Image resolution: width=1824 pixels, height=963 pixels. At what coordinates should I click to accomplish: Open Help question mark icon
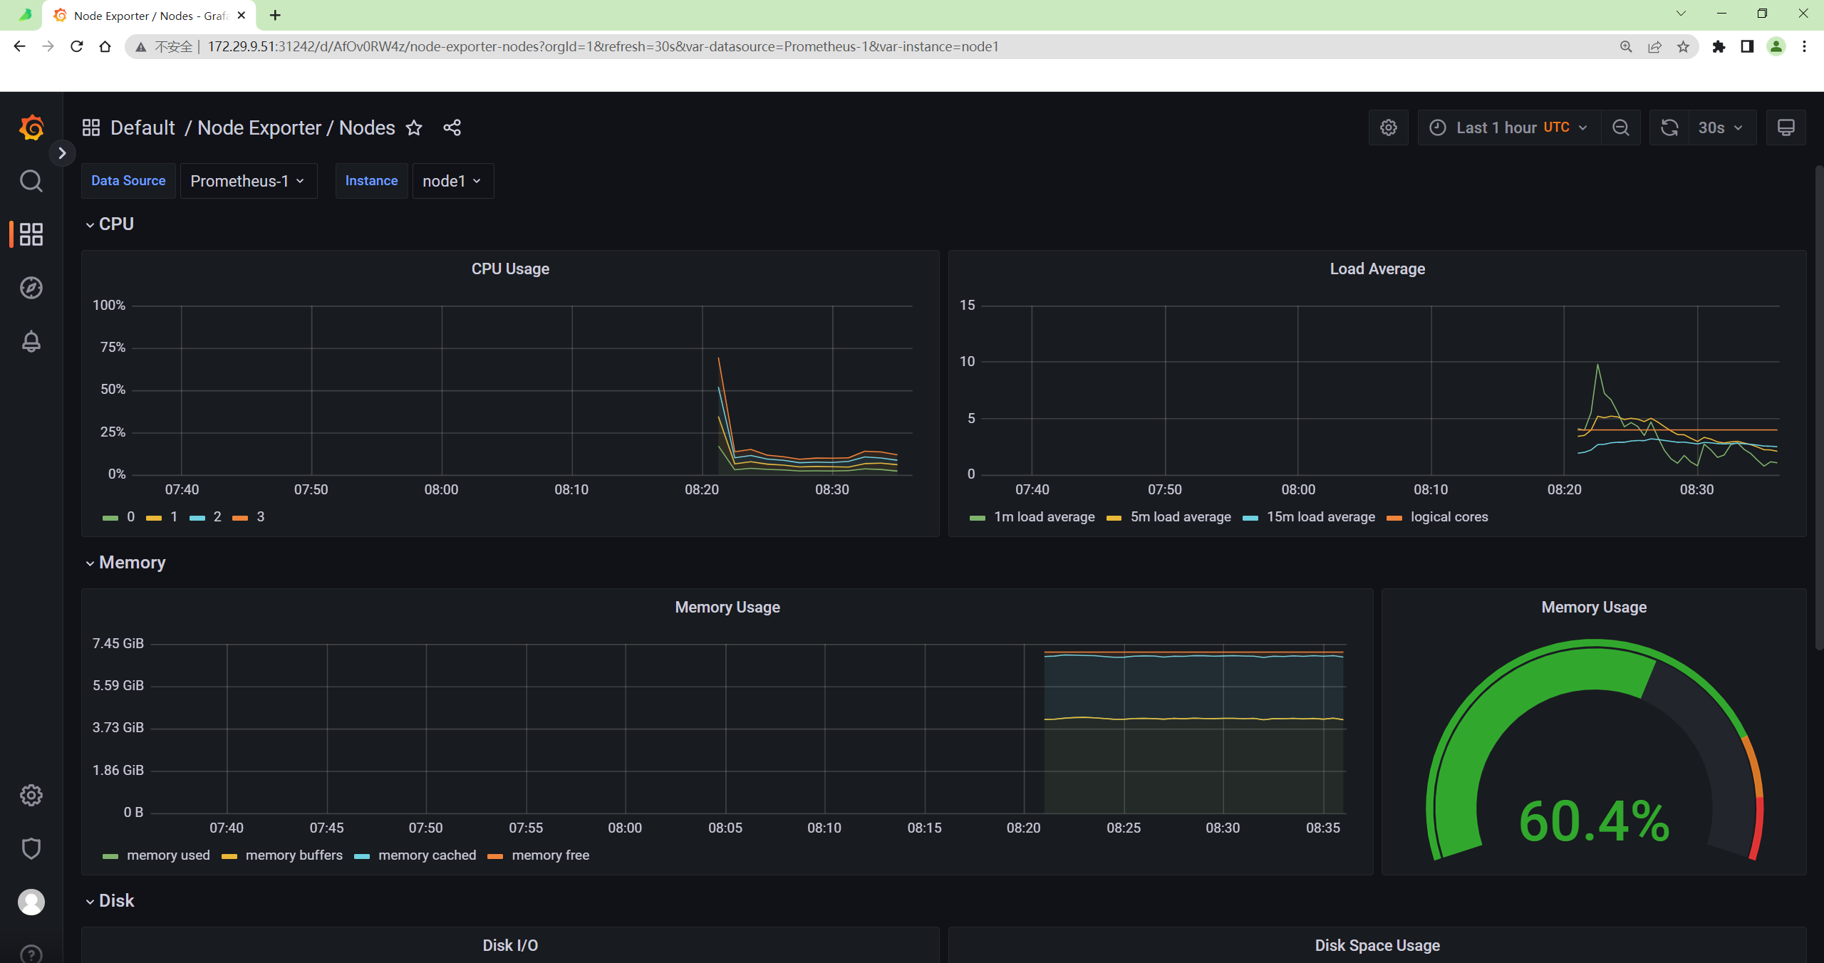pyautogui.click(x=31, y=953)
